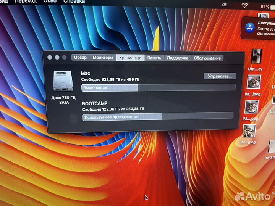Click the Управлять... button
275x206 pixels.
click(x=220, y=76)
